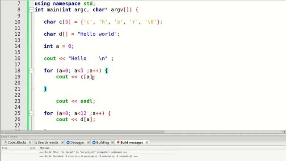This screenshot has height=161, width=286.
Task: Click the Debugger tab gear icon
Action: 68,142
